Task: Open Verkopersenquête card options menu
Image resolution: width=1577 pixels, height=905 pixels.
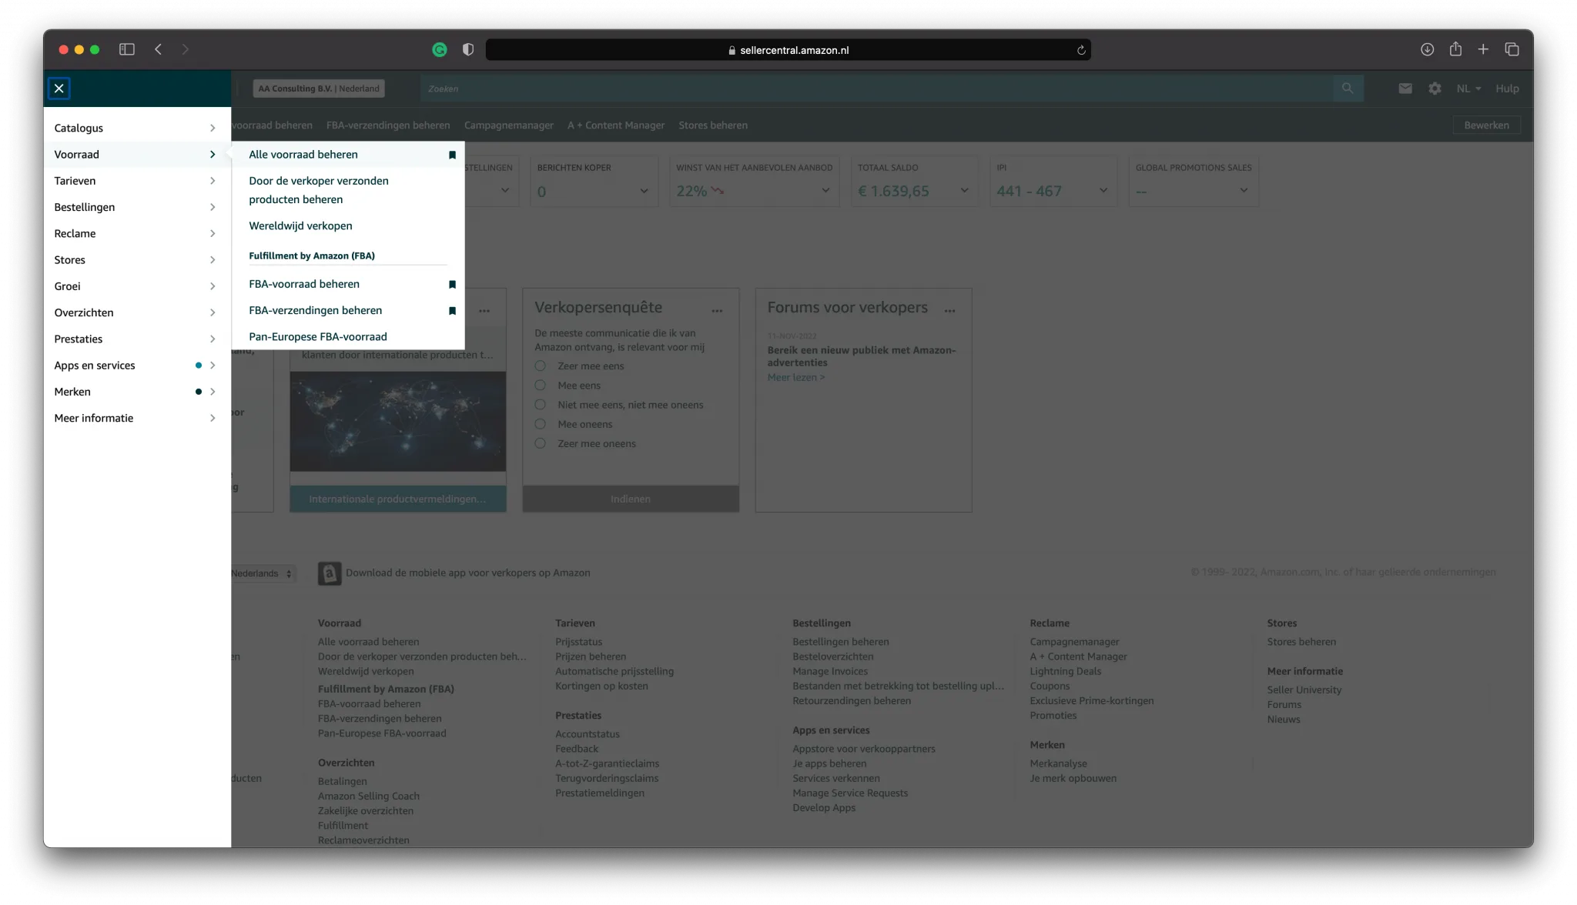Action: coord(717,311)
